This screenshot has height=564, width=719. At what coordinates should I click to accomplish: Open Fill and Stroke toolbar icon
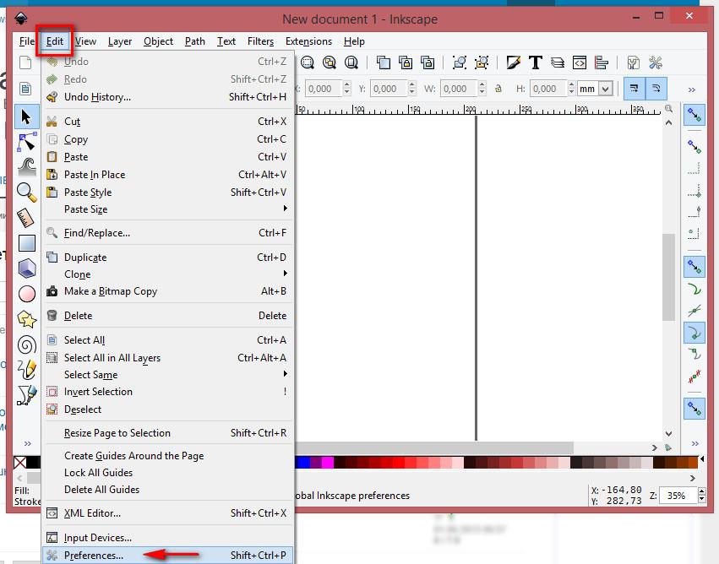click(x=513, y=62)
